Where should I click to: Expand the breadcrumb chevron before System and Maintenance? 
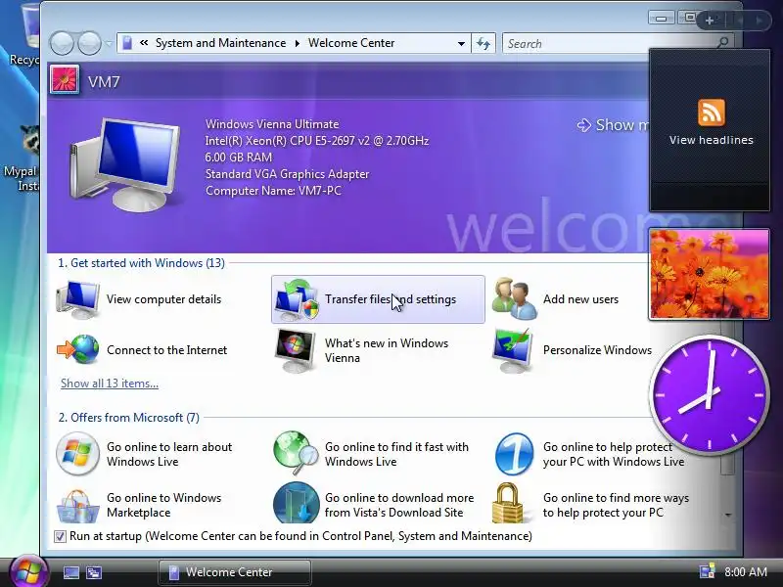(144, 43)
